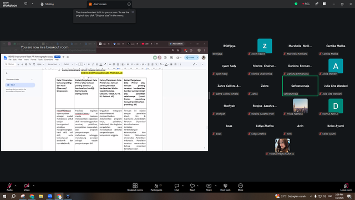Click Search menus field in shared Docs
Image resolution: width=355 pixels, height=200 pixels.
pos(10,64)
